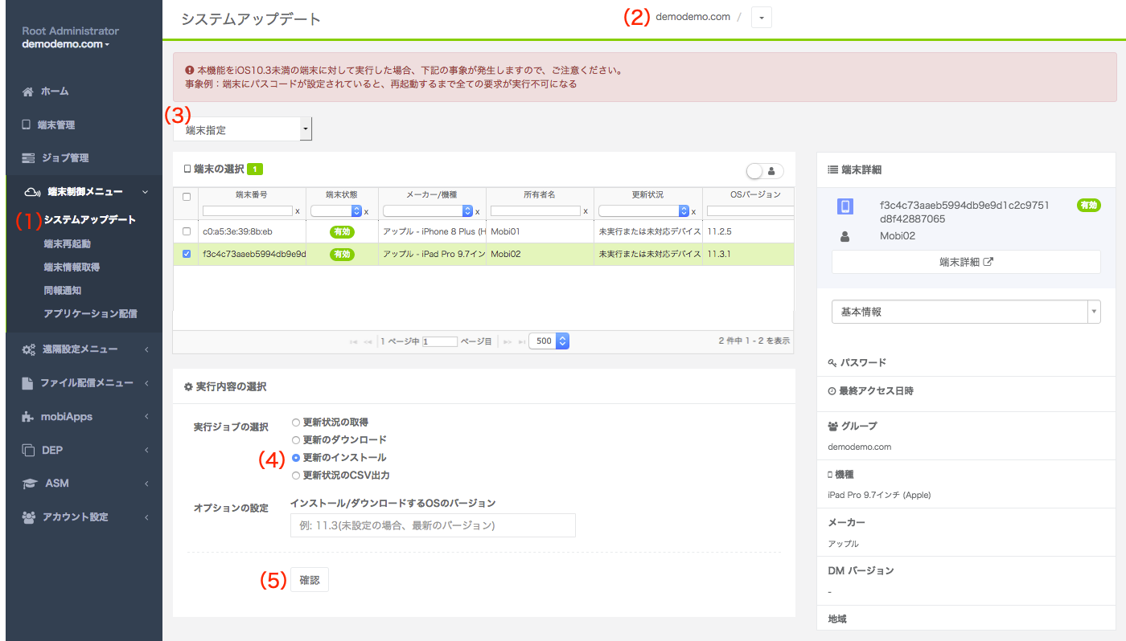Click the cloud icon beside 端末制御メニュー
The height and width of the screenshot is (641, 1126).
pyautogui.click(x=33, y=192)
